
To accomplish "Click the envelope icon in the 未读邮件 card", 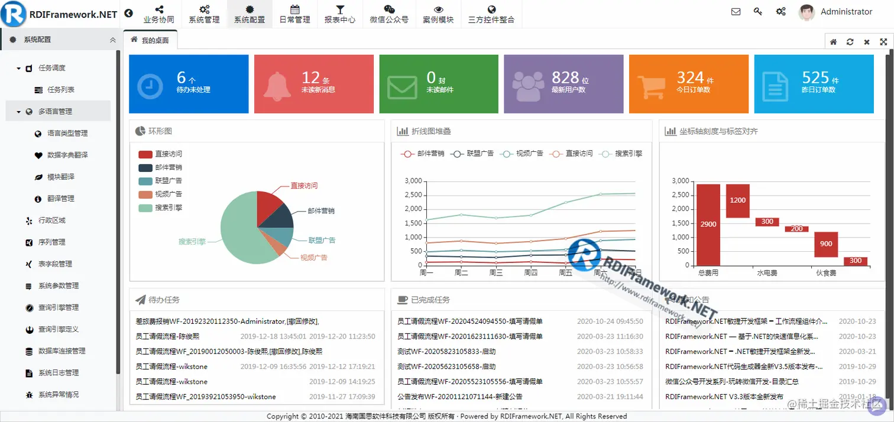I will [x=401, y=87].
